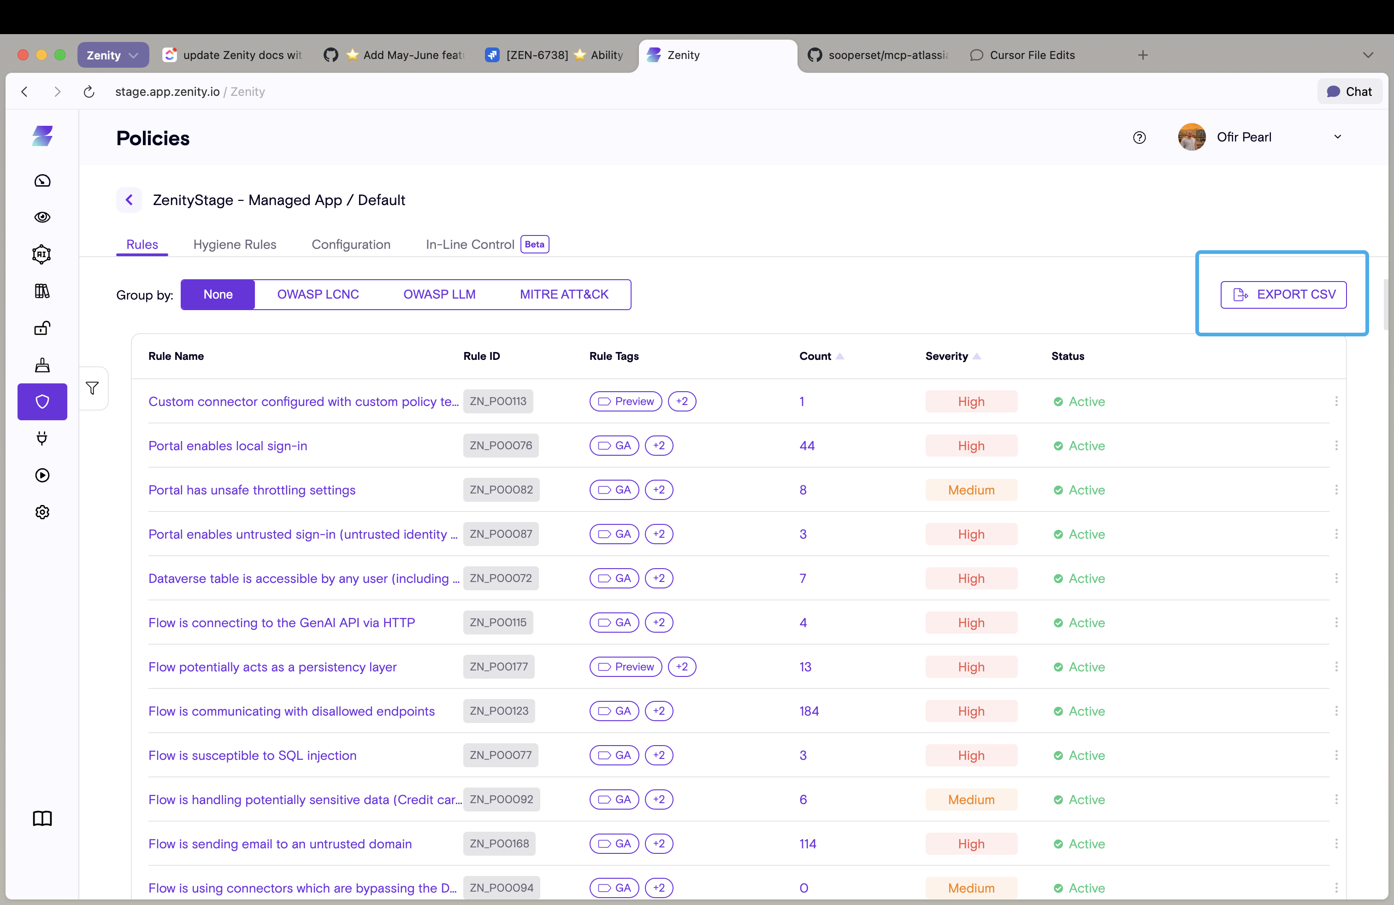Open the AI gear icon in sidebar
This screenshot has height=905, width=1394.
pyautogui.click(x=42, y=254)
